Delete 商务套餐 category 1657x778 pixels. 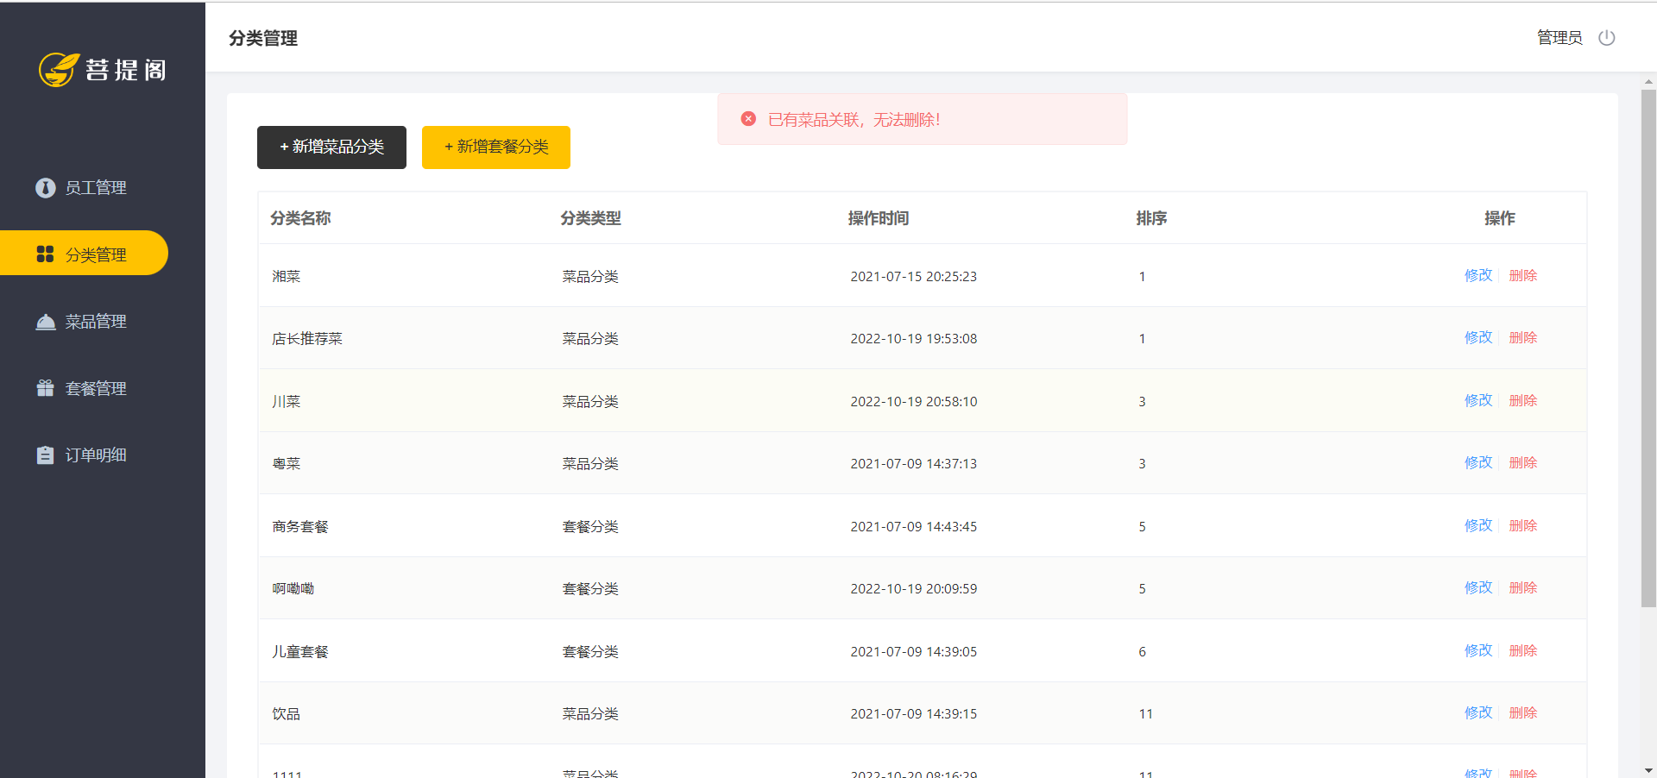click(x=1523, y=525)
